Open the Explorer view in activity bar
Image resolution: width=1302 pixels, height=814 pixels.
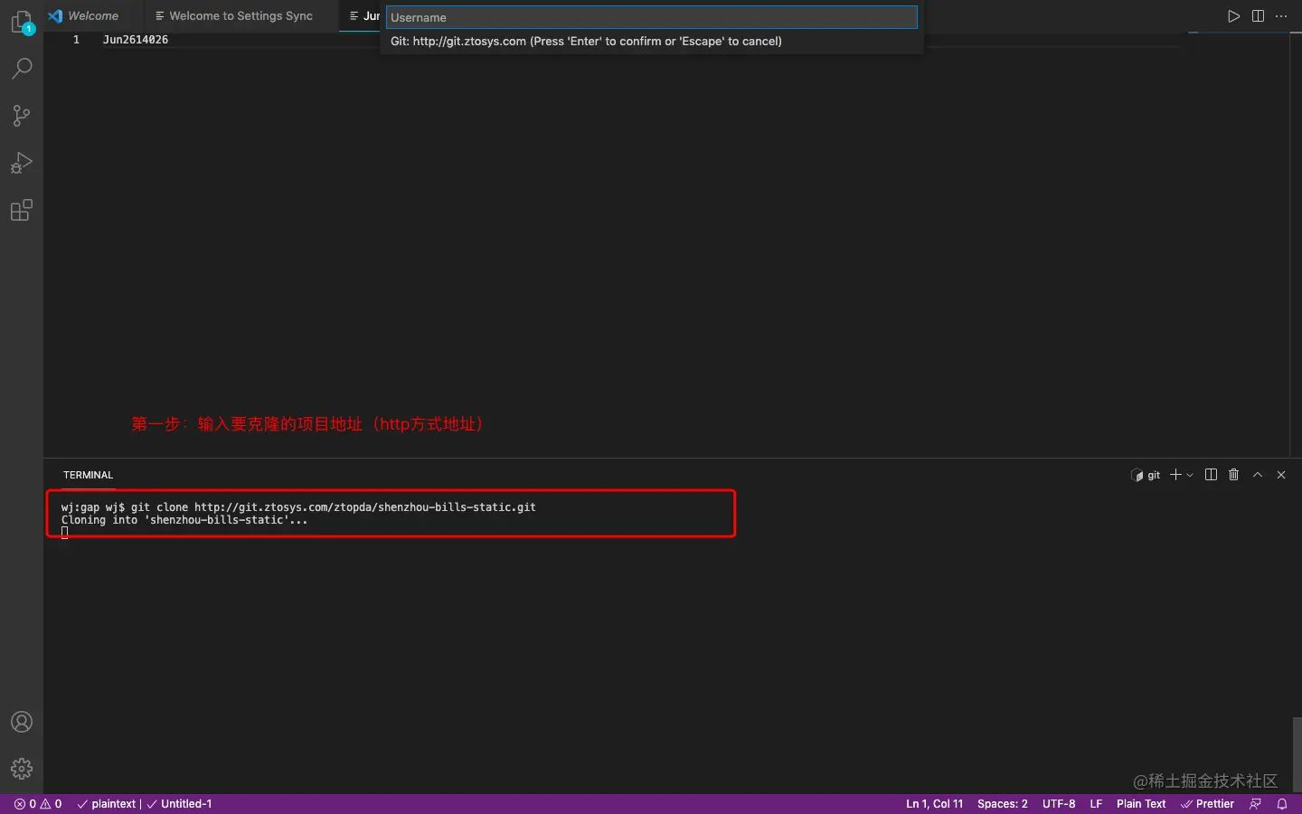click(22, 22)
